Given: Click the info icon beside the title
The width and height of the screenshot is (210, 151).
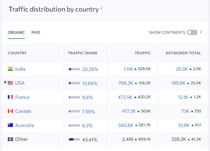Looking at the screenshot, I should pyautogui.click(x=101, y=8).
